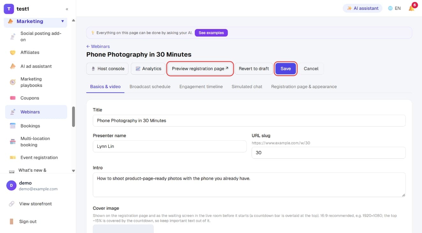This screenshot has height=233, width=422.
Task: Save the webinar changes
Action: pos(286,69)
